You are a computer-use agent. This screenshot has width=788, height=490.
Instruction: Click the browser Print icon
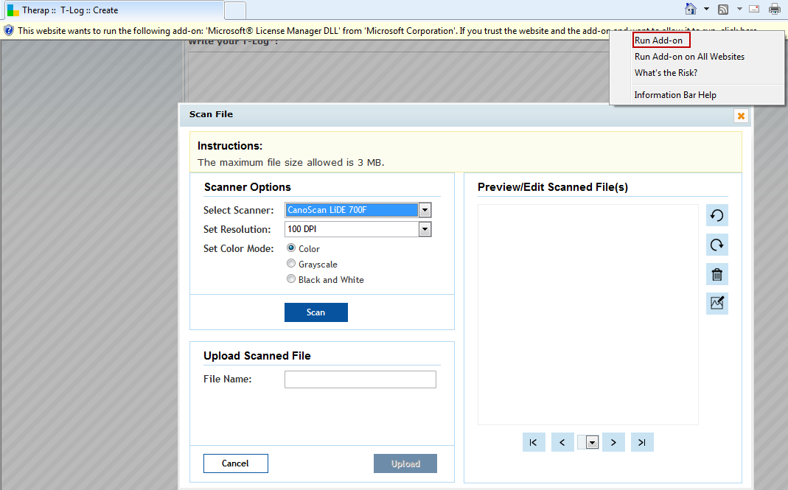(x=775, y=9)
